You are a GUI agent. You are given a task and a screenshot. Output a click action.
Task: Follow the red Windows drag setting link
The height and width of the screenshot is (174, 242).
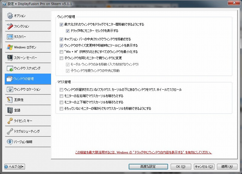[x=143, y=153]
